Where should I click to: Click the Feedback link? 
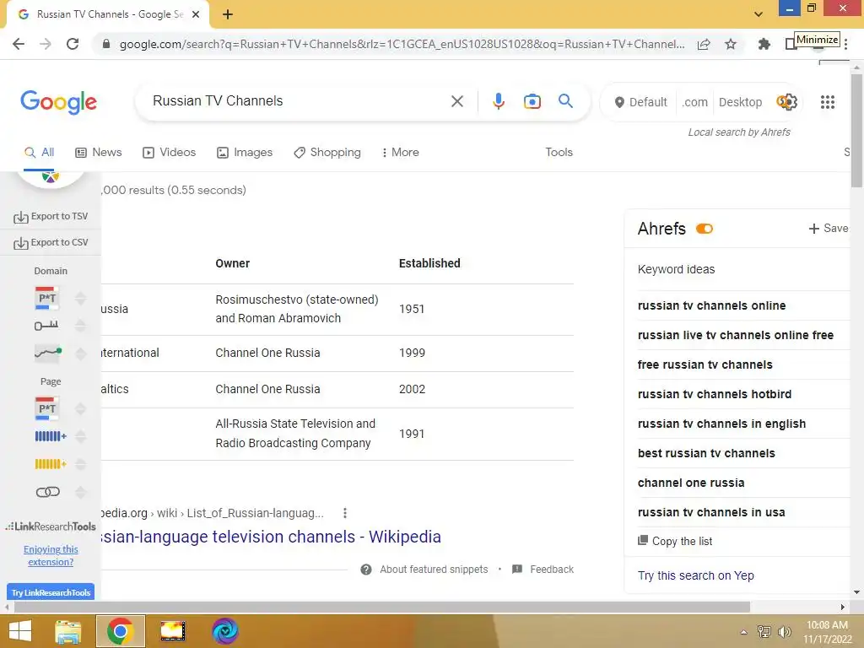[x=543, y=570]
